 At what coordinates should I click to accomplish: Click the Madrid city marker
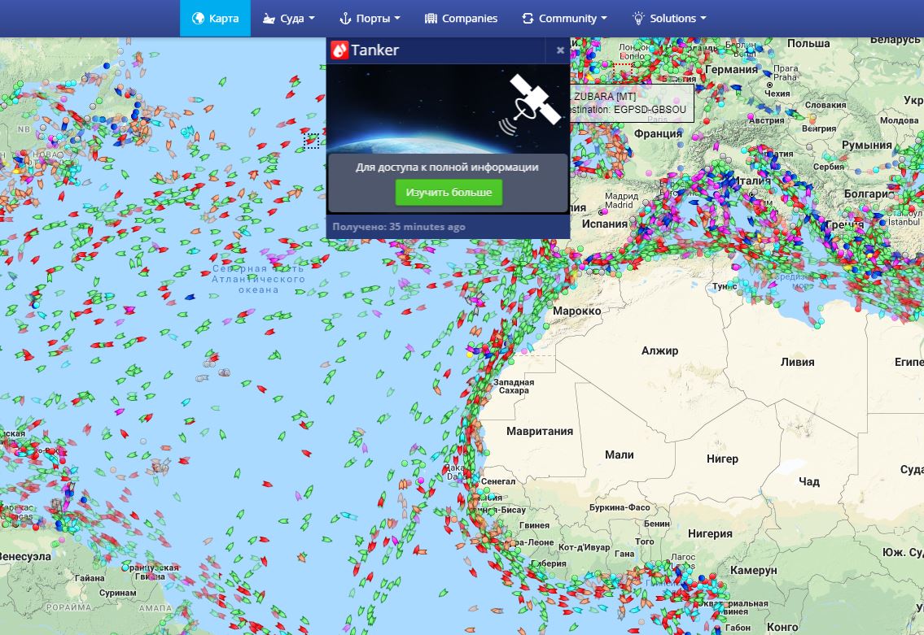[601, 212]
